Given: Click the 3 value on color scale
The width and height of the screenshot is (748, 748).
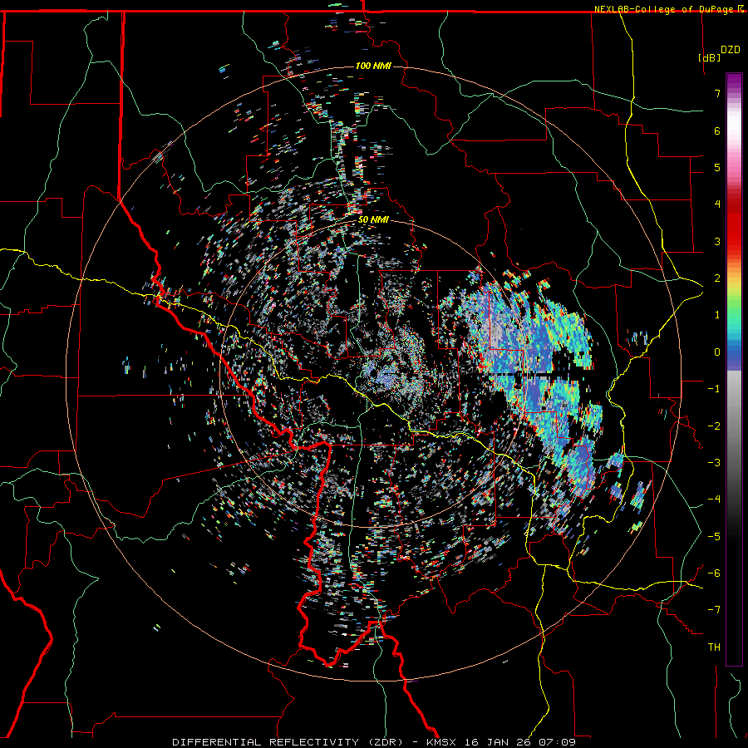Looking at the screenshot, I should coord(717,241).
